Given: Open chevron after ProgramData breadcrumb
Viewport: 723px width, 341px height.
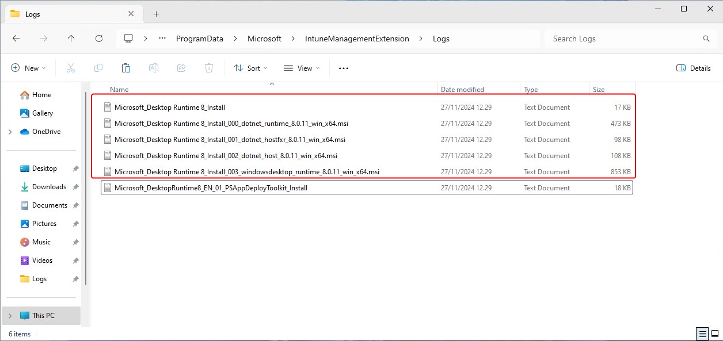Looking at the screenshot, I should [x=235, y=39].
